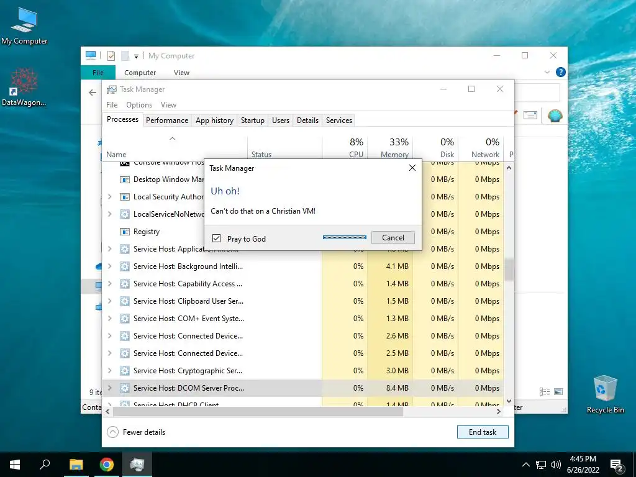Open the Windows Start menu
Viewport: 636px width, 477px height.
[15, 465]
